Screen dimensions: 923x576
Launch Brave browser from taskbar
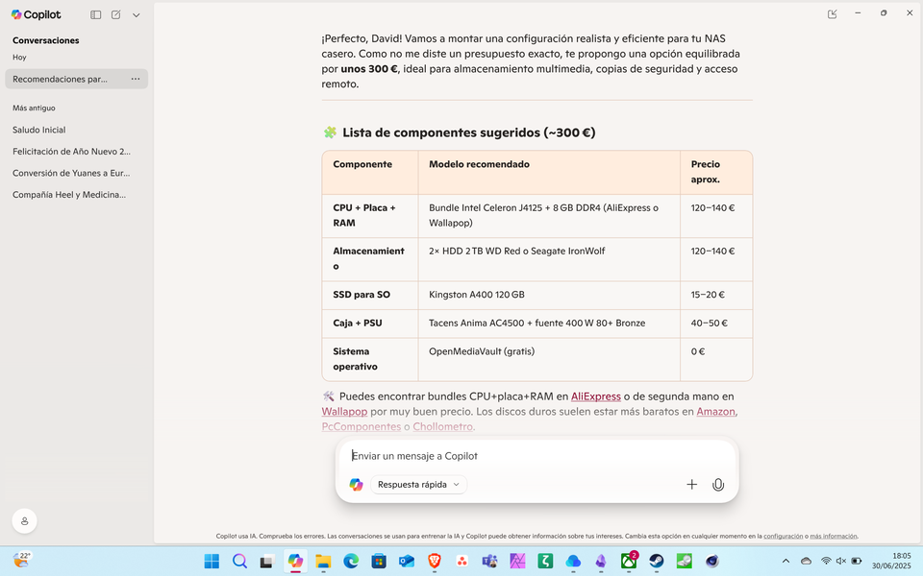click(x=434, y=562)
